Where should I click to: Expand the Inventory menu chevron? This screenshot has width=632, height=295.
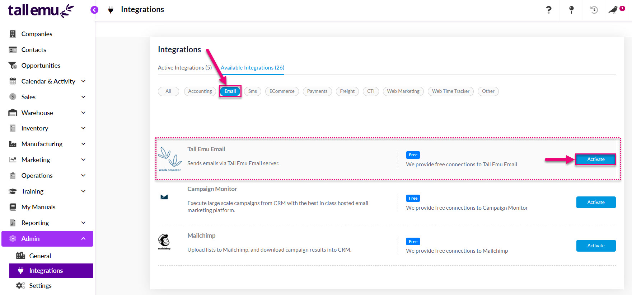(x=83, y=128)
